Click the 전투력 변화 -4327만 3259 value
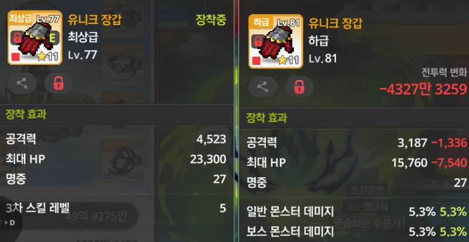 pos(423,89)
